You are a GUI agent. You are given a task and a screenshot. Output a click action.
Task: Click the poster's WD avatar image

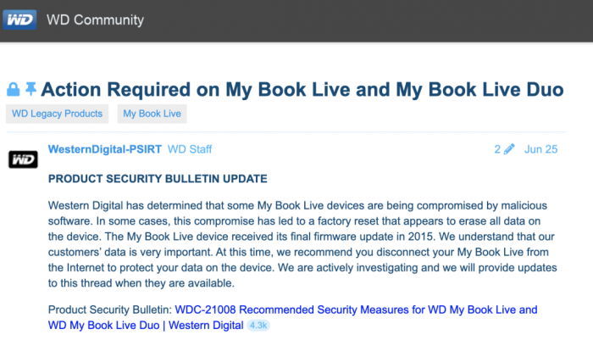(21, 159)
